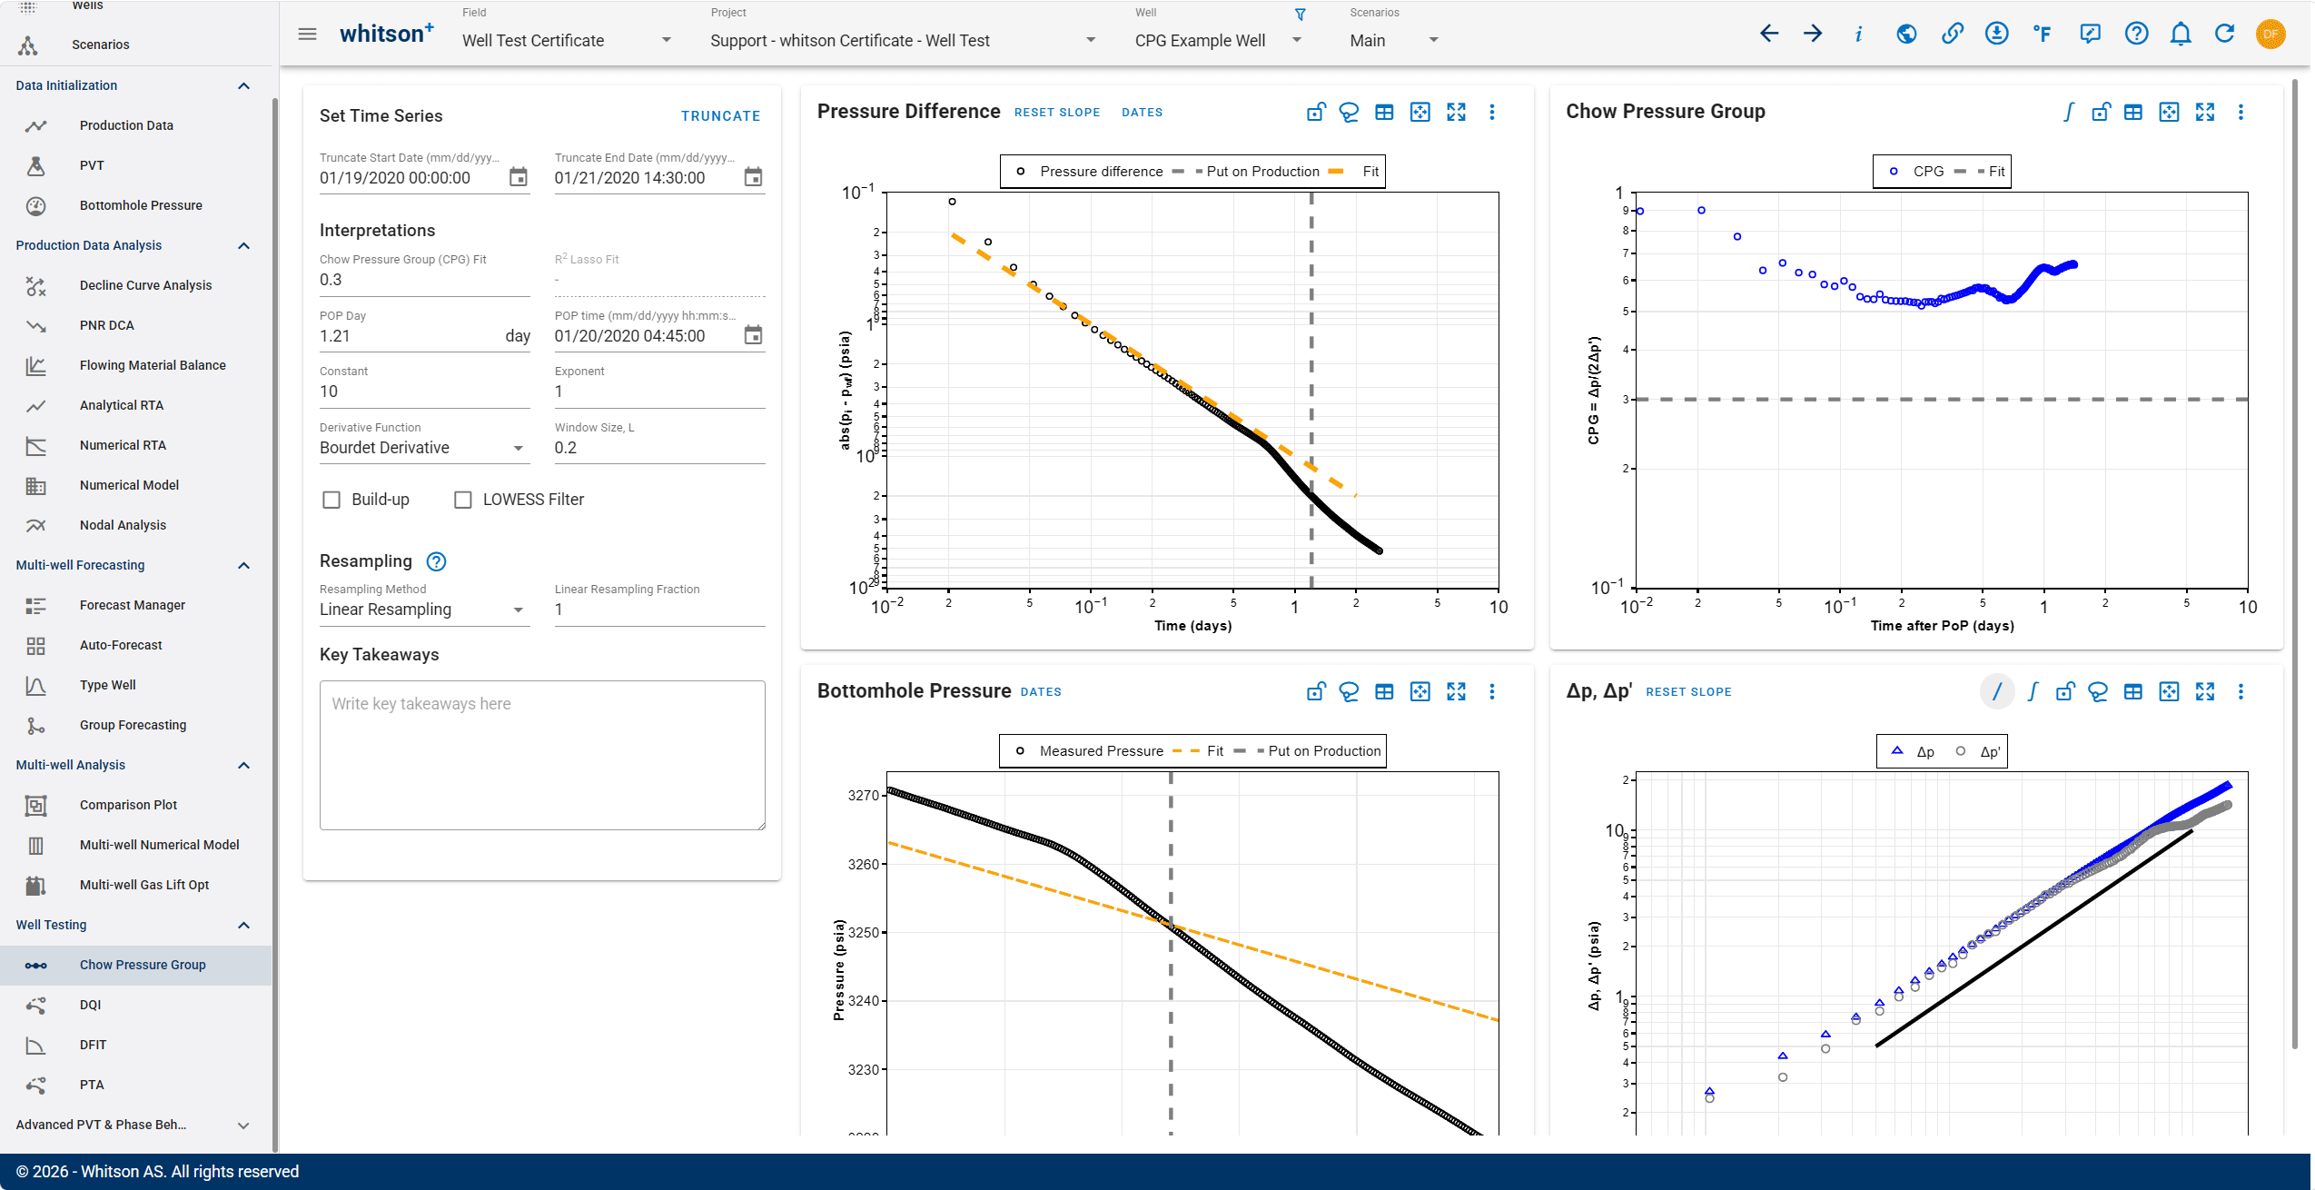Open Resampling help question mark icon

point(436,561)
